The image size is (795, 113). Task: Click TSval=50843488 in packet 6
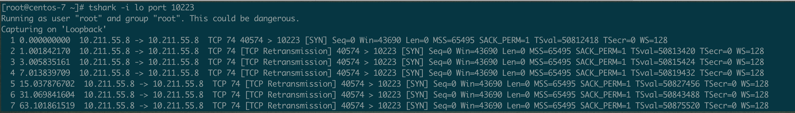667,95
